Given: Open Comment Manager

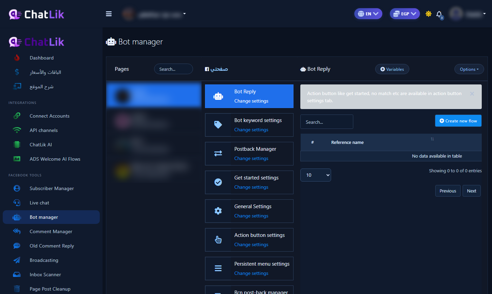Looking at the screenshot, I should coord(51,231).
